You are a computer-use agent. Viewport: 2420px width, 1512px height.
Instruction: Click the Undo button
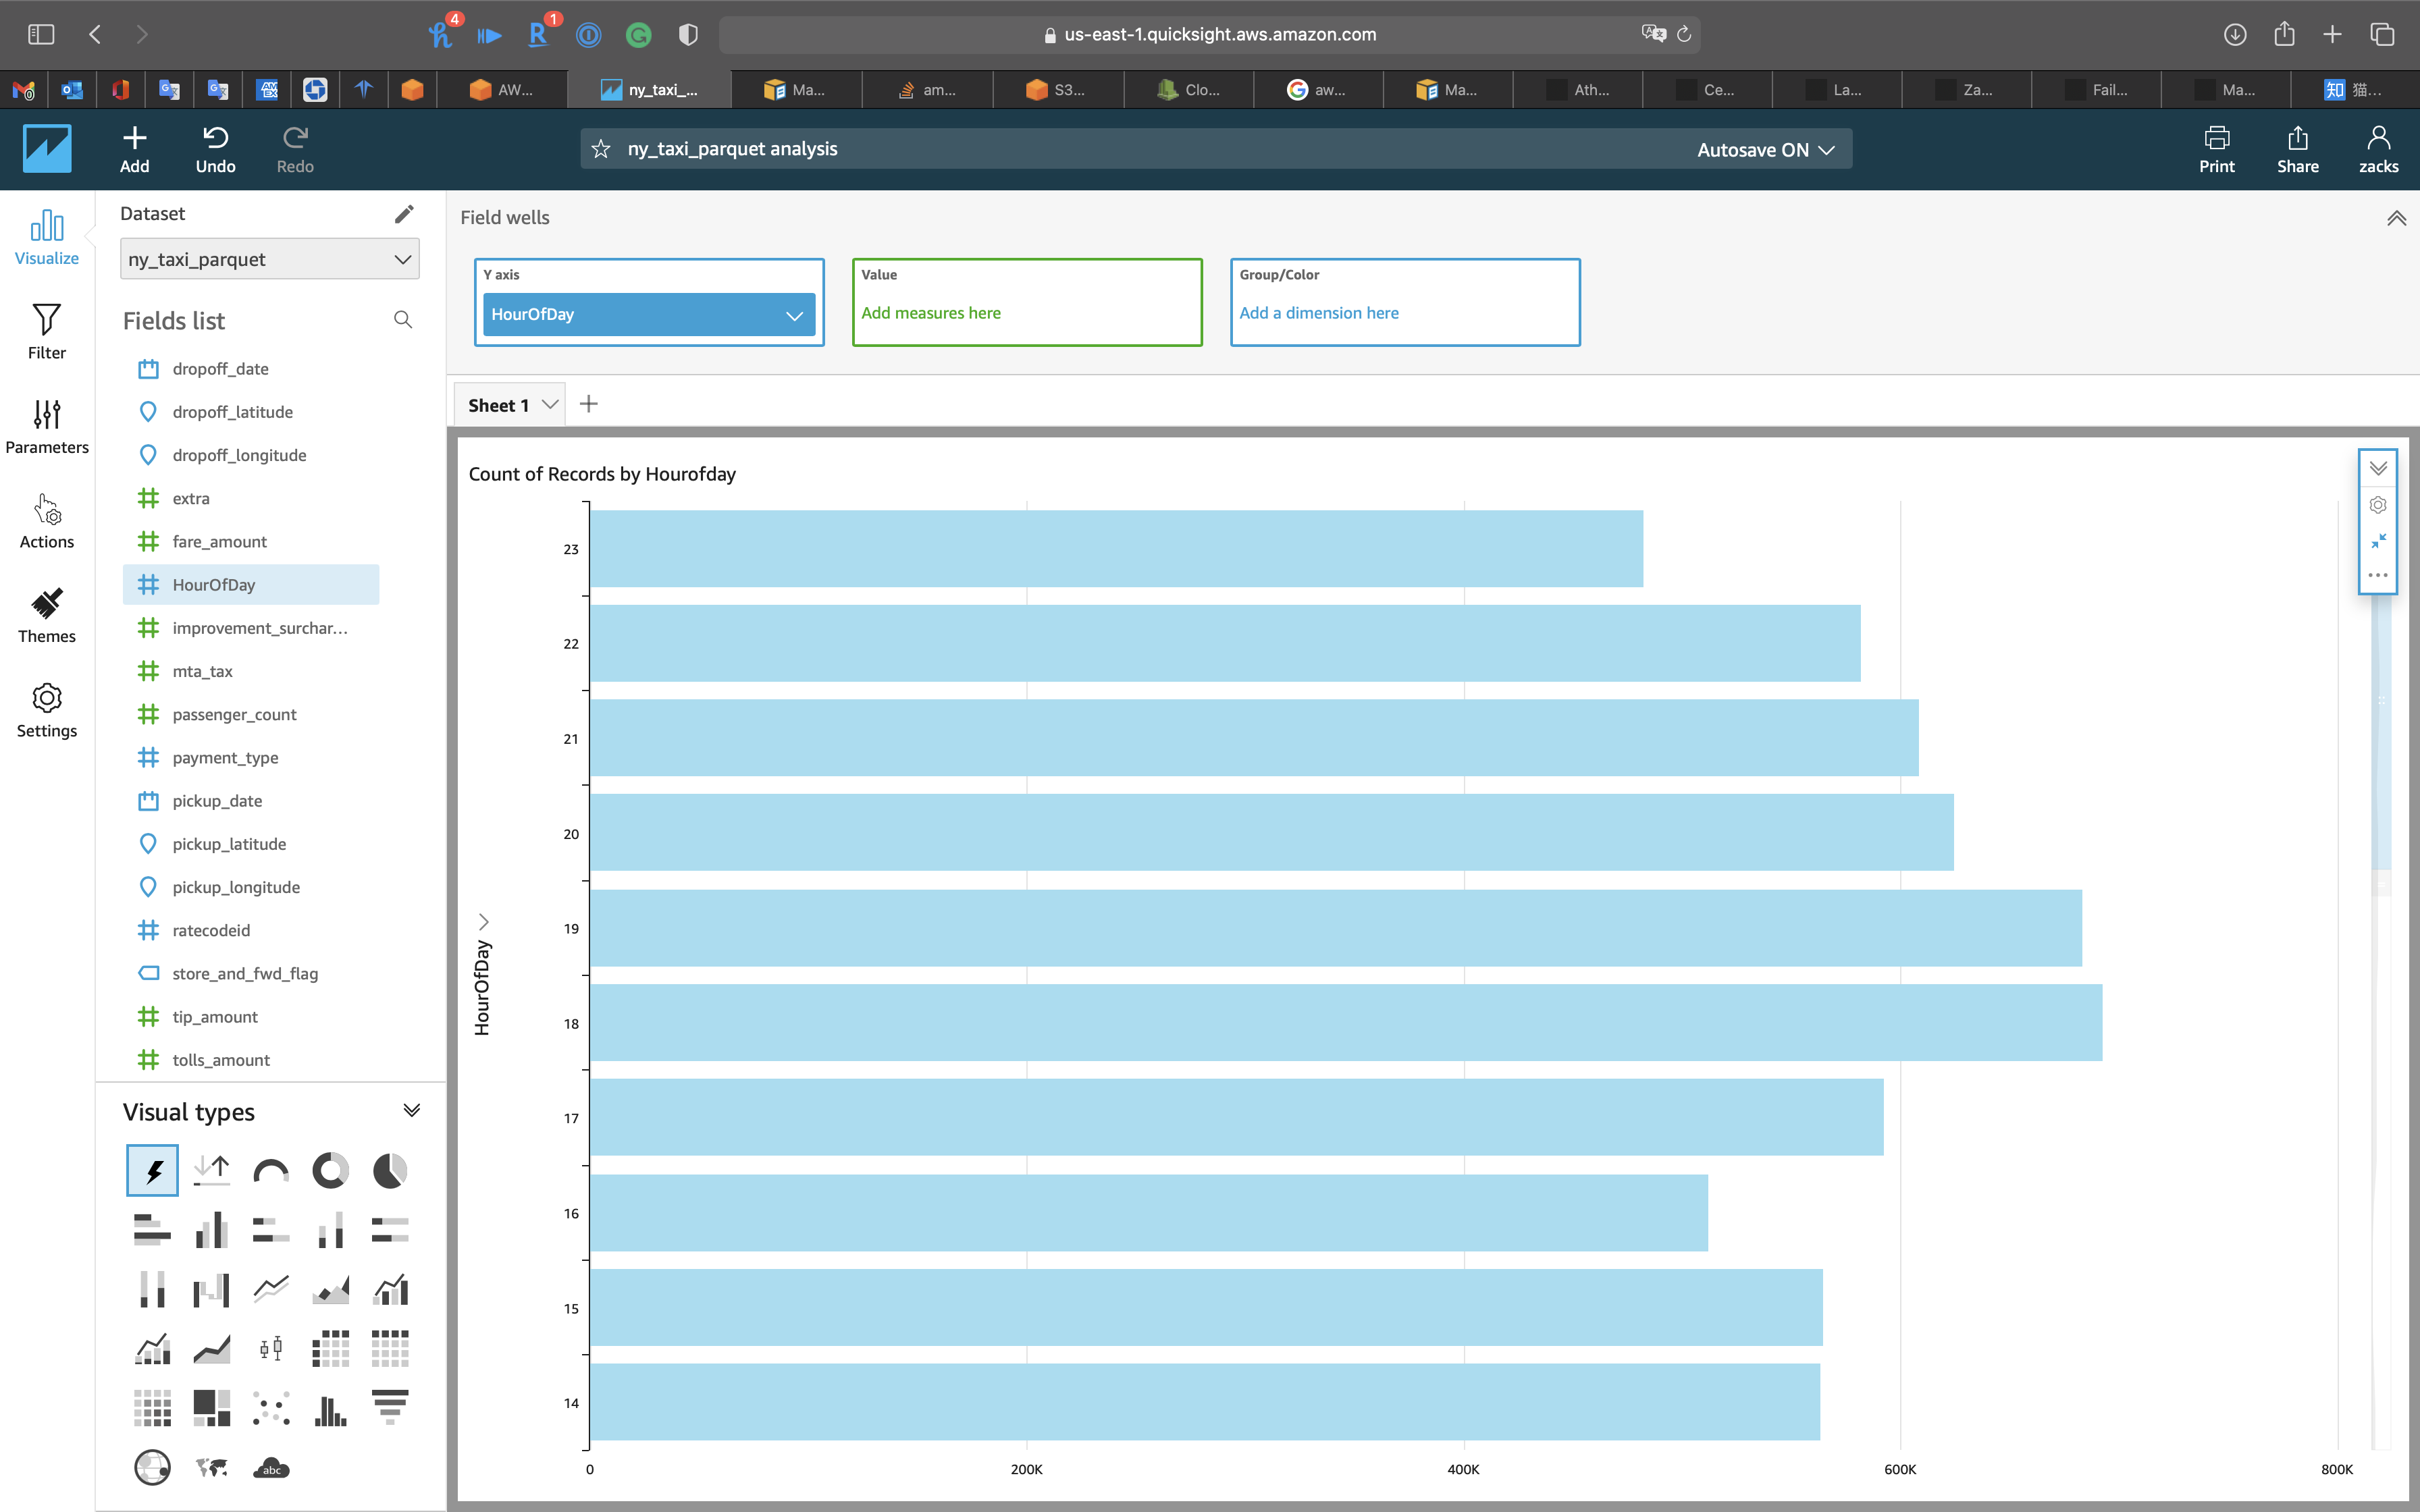tap(215, 149)
